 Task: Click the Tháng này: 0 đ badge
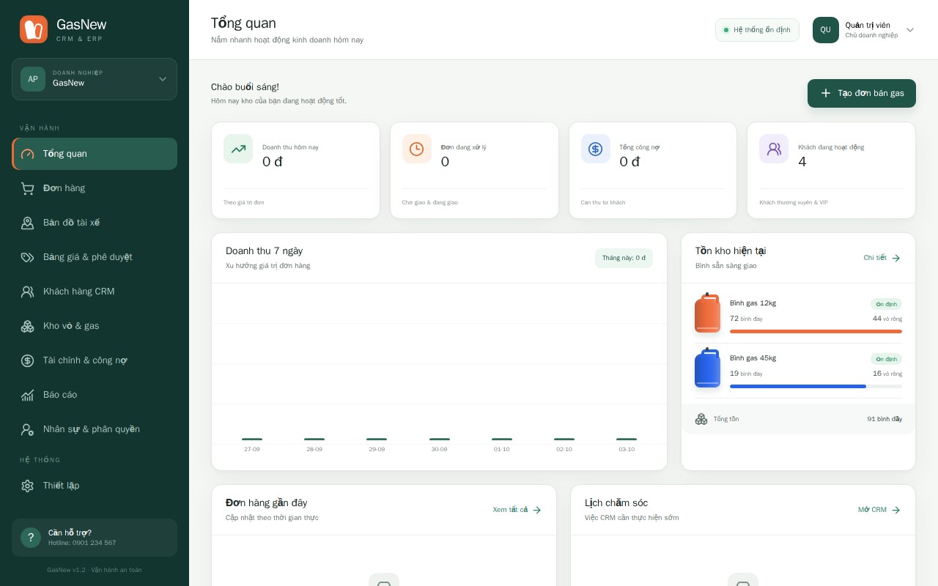[624, 258]
